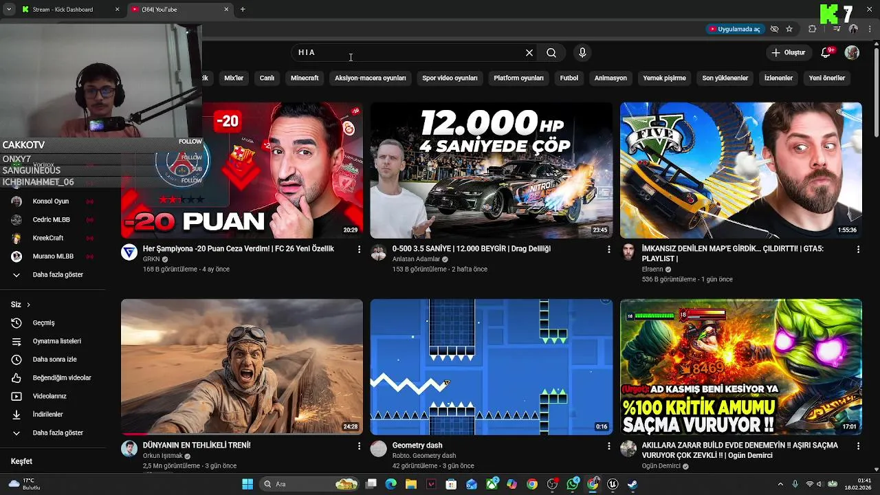Bookmark this page with the star icon

coord(789,29)
